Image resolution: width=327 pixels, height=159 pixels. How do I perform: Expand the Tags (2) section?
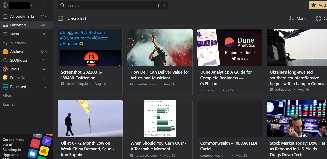pos(8,104)
